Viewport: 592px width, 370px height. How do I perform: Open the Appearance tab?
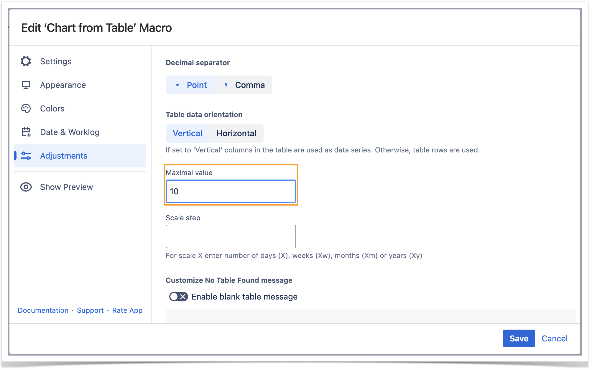click(63, 85)
